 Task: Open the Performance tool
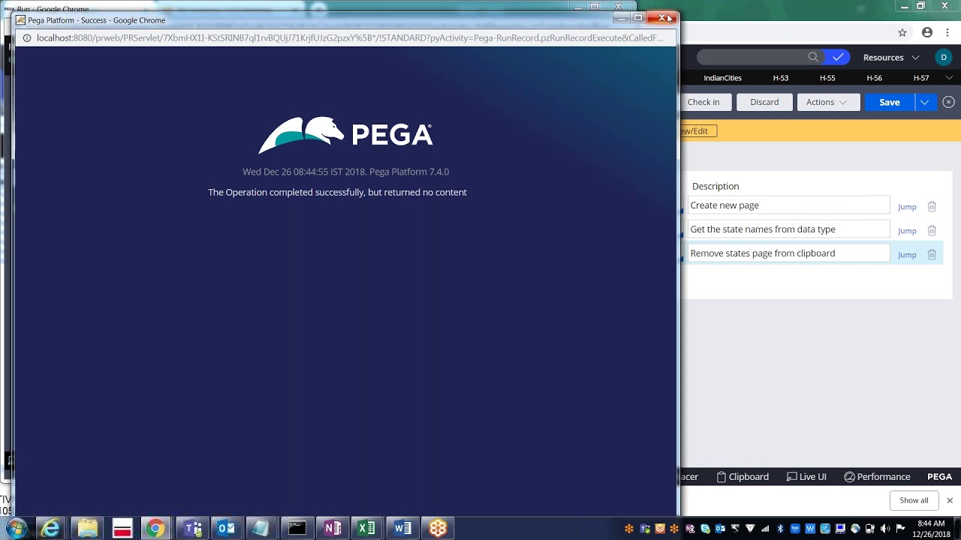pyautogui.click(x=877, y=477)
